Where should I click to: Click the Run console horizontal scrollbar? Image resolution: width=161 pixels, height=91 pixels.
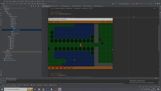(66, 83)
